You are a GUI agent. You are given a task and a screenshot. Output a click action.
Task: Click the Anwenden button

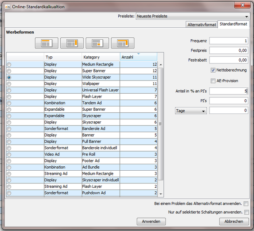(x=151, y=221)
